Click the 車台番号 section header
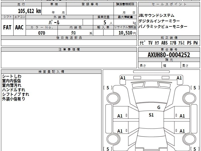This screenshot has height=151, width=201. pos(169,49)
